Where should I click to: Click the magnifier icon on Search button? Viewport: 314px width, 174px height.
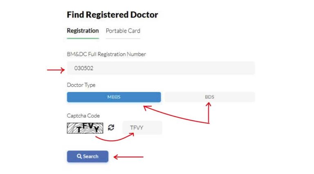tap(79, 156)
